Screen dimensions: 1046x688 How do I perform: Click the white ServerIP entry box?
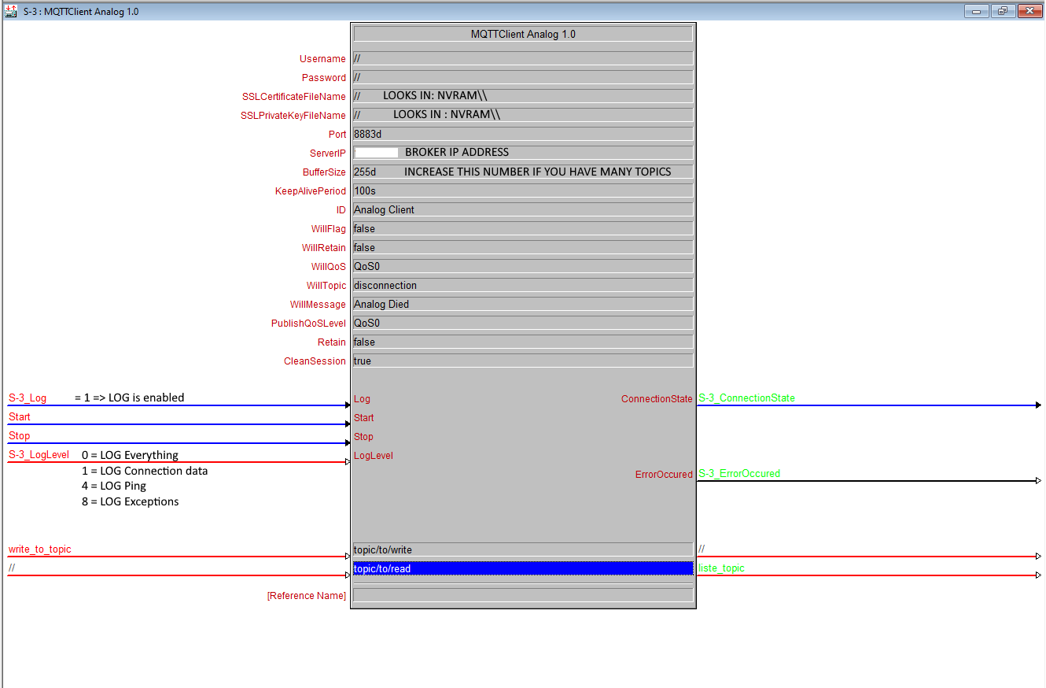(x=377, y=153)
